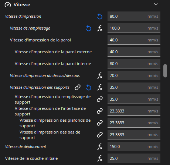Viewport: 170px width, 165px height.
Task: Click the vertical scrollbar handle of settings panel
Action: tap(165, 71)
